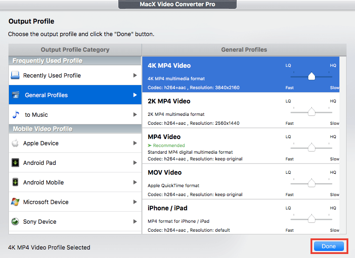
Task: Select General Profiles category
Action: pos(75,95)
